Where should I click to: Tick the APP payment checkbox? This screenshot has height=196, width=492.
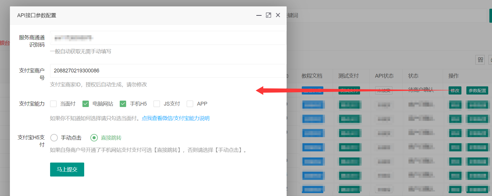pyautogui.click(x=190, y=104)
